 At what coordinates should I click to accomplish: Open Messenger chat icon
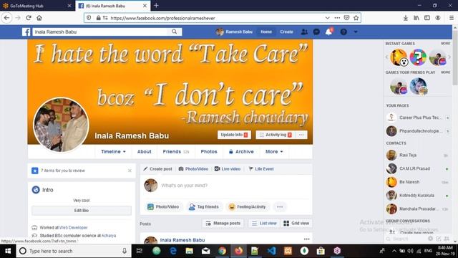coord(316,32)
